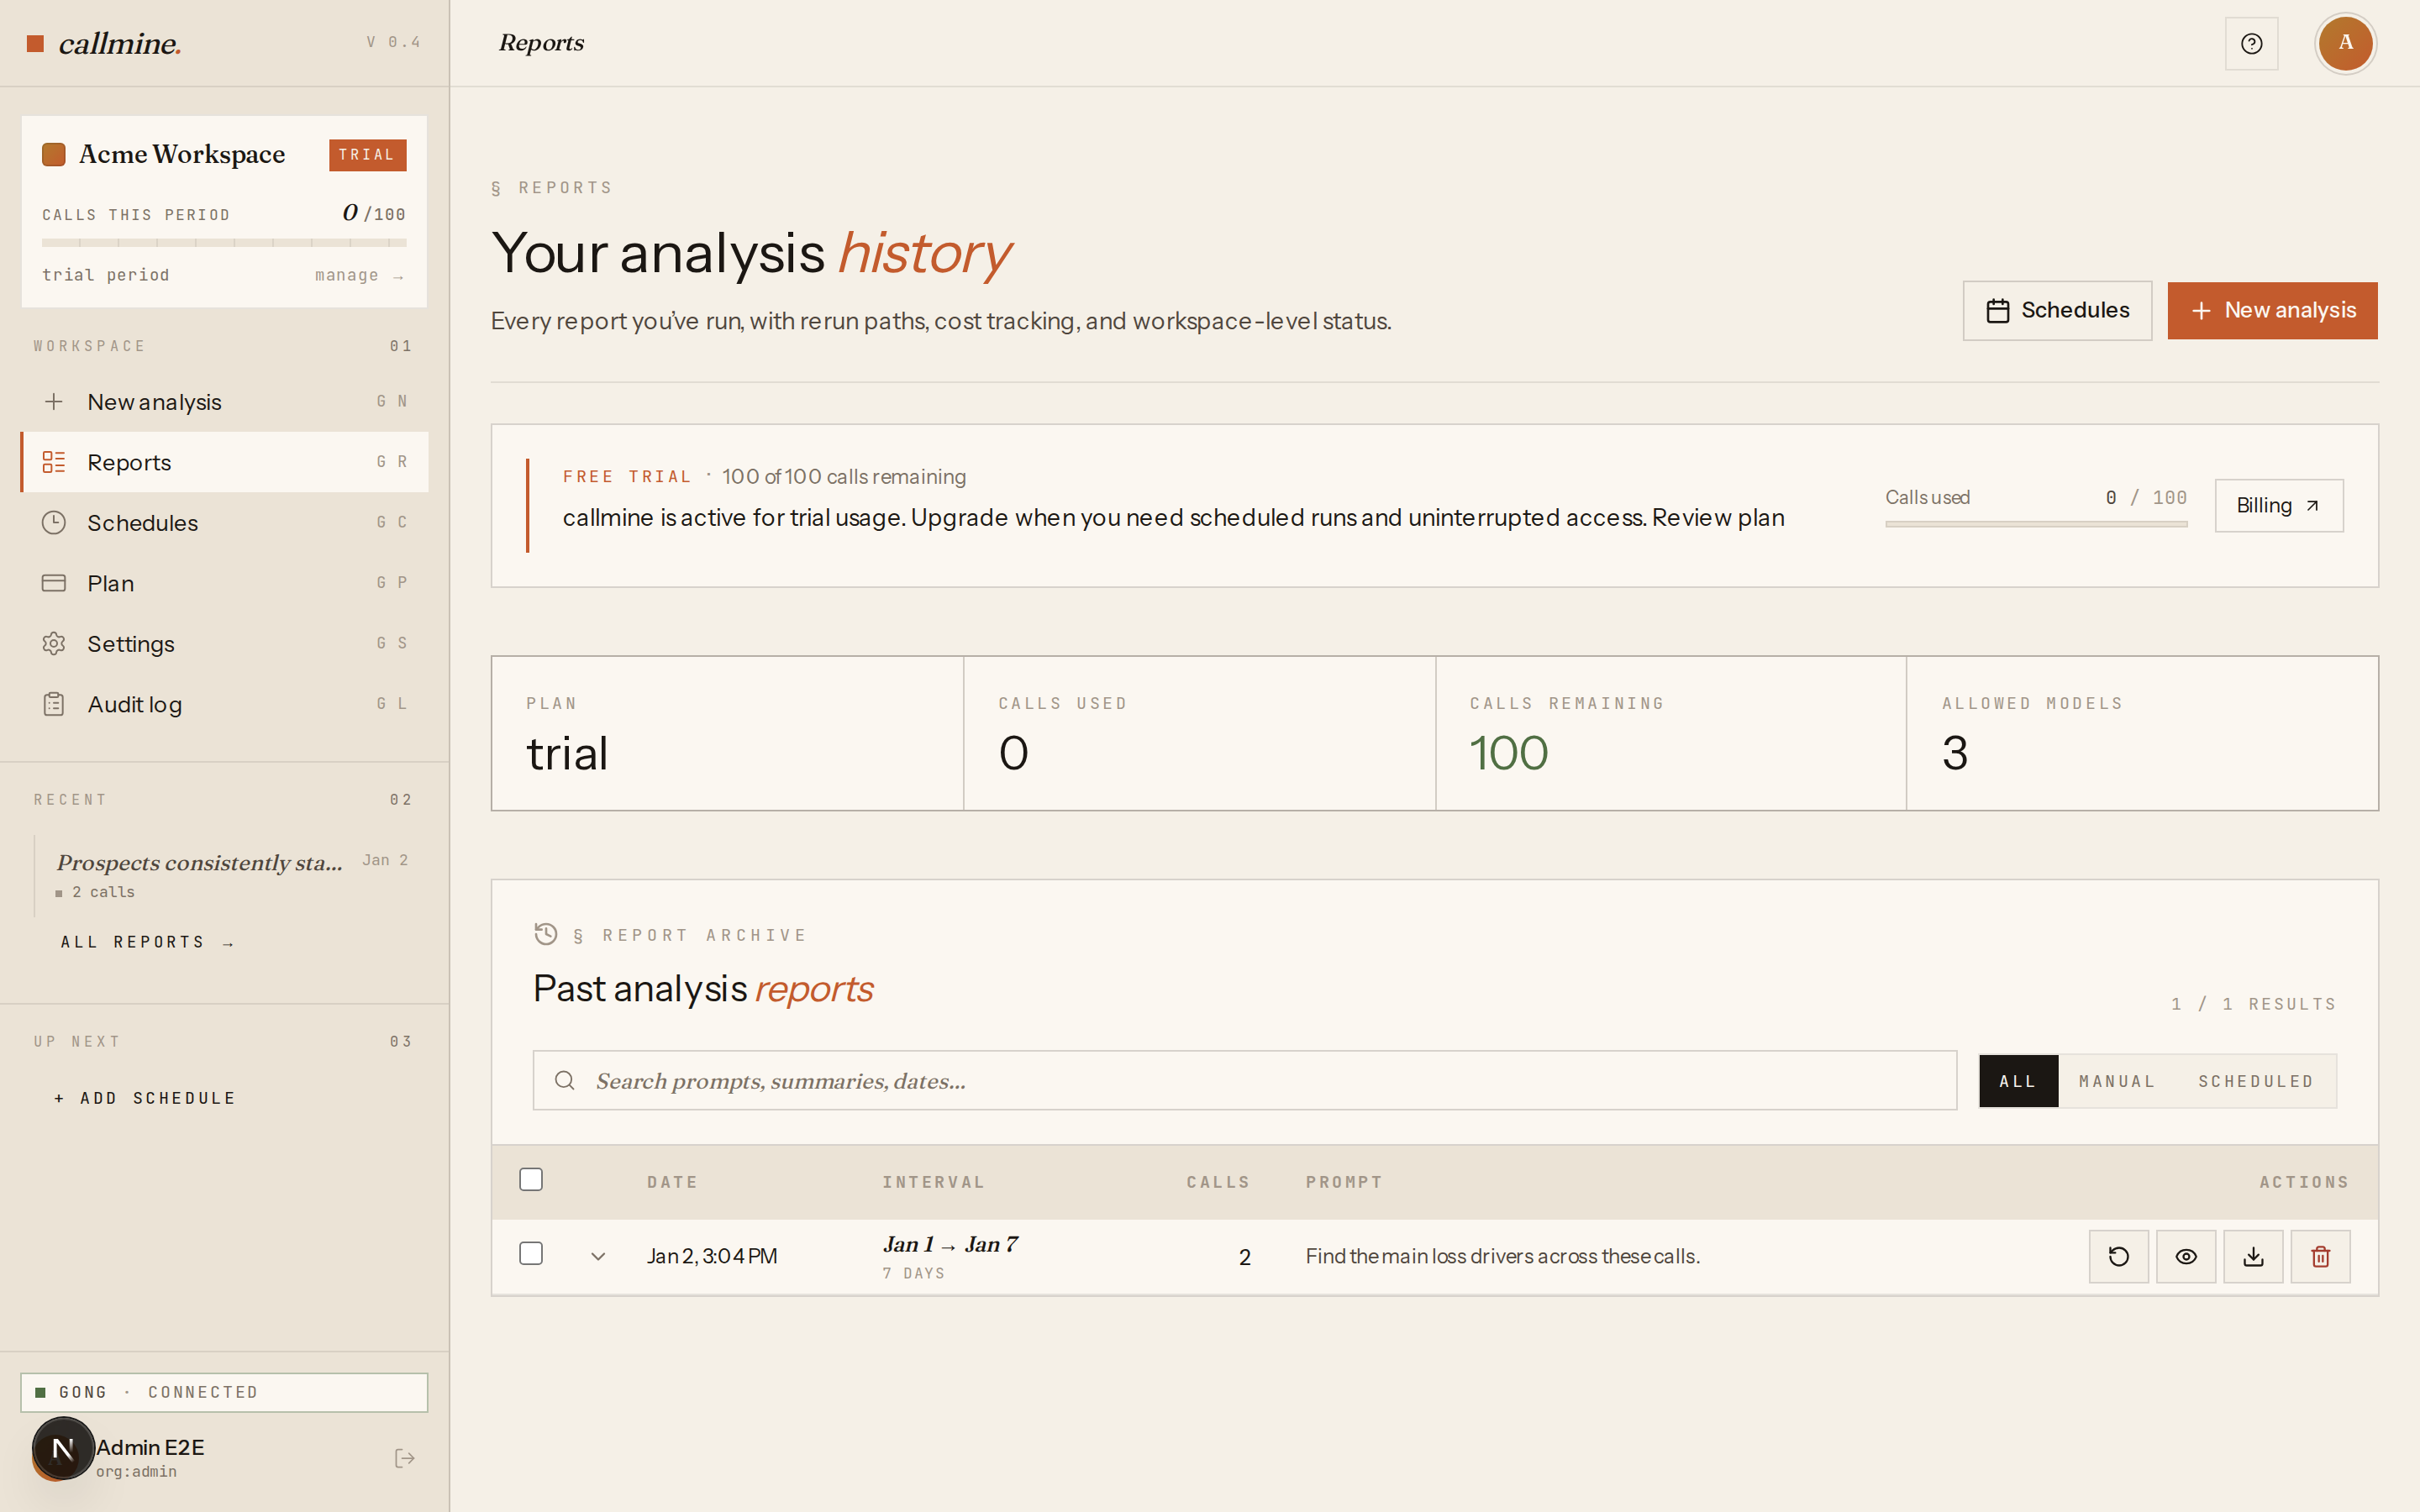Click the Acme Workspace name

182,154
